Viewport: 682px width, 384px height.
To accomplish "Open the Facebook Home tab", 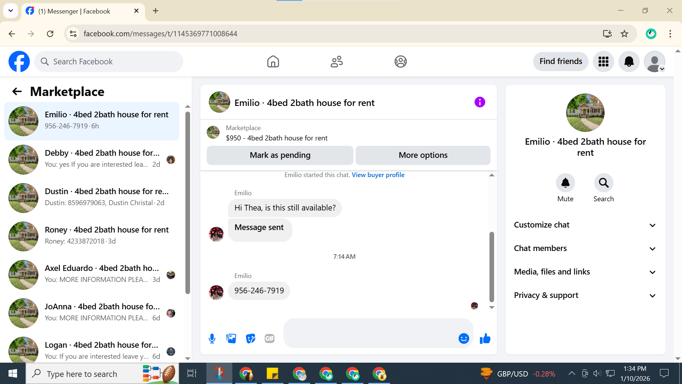I will coord(273,62).
